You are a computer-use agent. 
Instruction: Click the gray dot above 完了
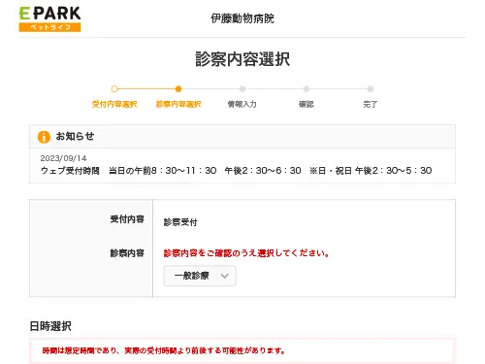click(x=371, y=89)
